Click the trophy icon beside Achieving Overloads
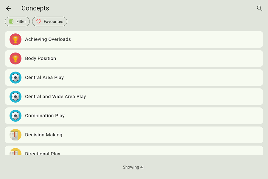Screen dimensions: 268x179 tap(15, 39)
